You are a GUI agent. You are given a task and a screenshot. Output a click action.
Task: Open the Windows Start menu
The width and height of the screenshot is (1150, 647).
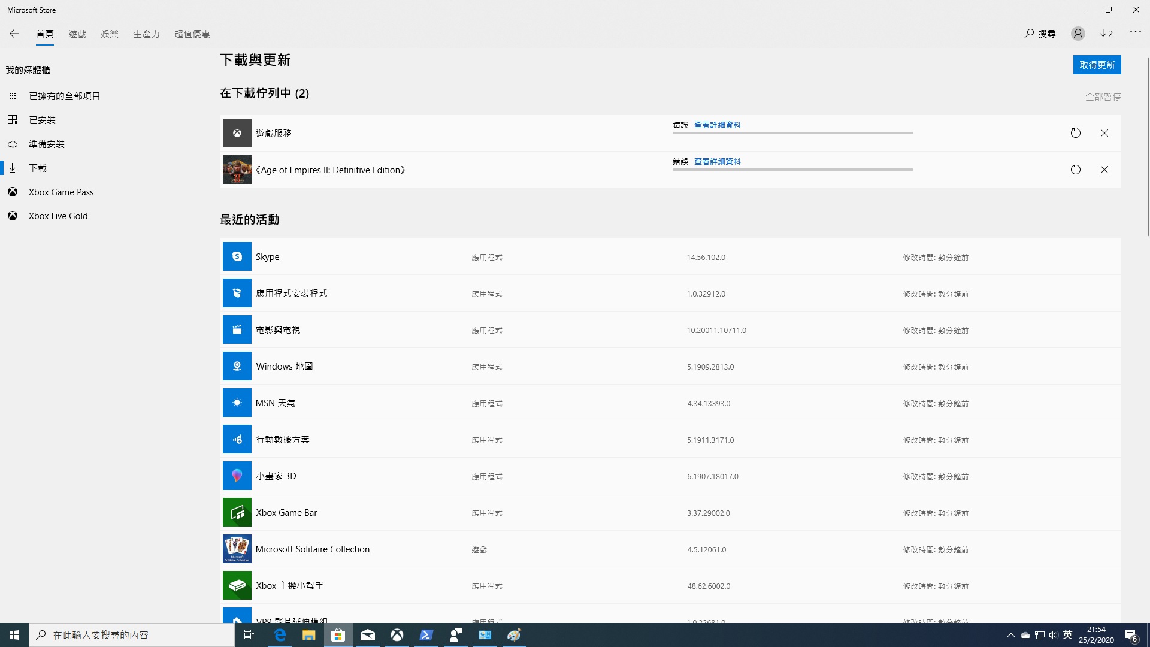pyautogui.click(x=14, y=635)
